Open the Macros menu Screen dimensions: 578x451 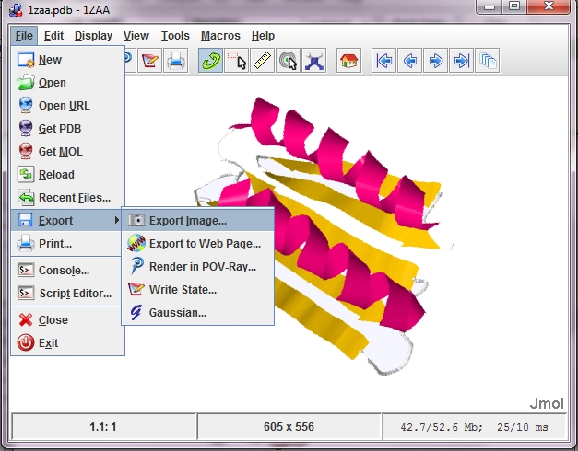(220, 36)
